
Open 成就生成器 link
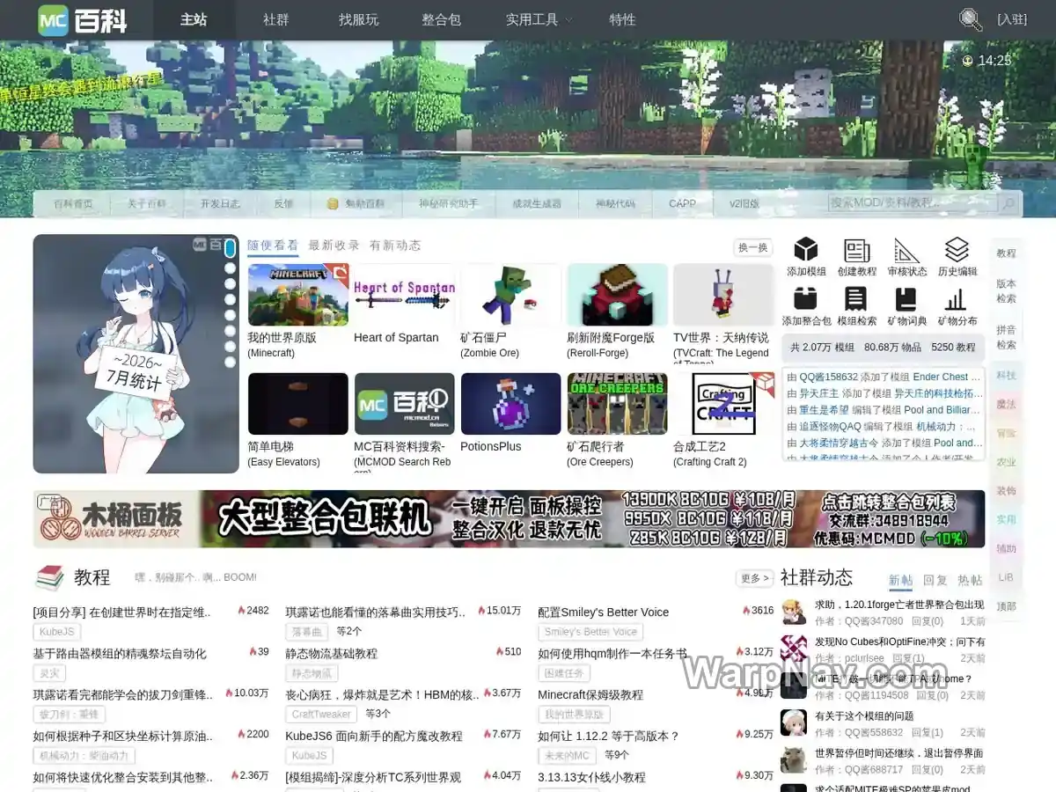537,203
